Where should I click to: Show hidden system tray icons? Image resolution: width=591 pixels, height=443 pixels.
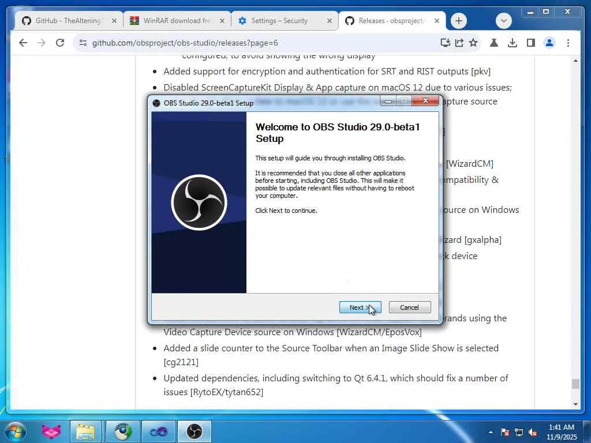491,433
